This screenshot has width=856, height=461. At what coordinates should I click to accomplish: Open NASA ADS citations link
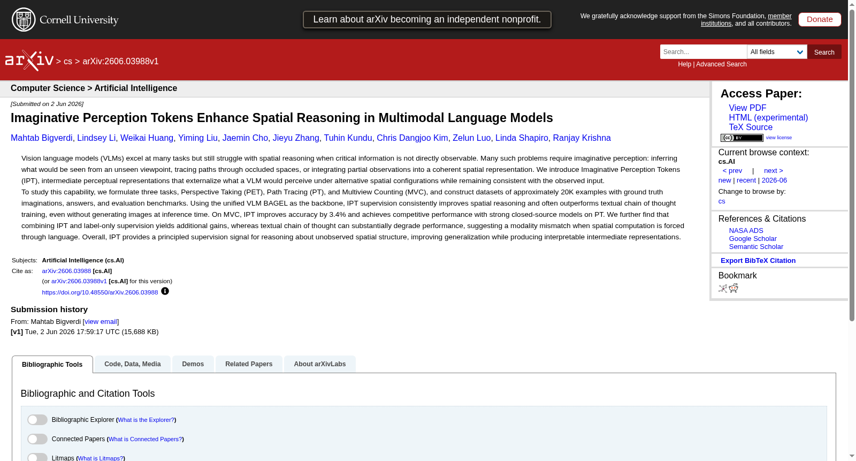tap(746, 231)
